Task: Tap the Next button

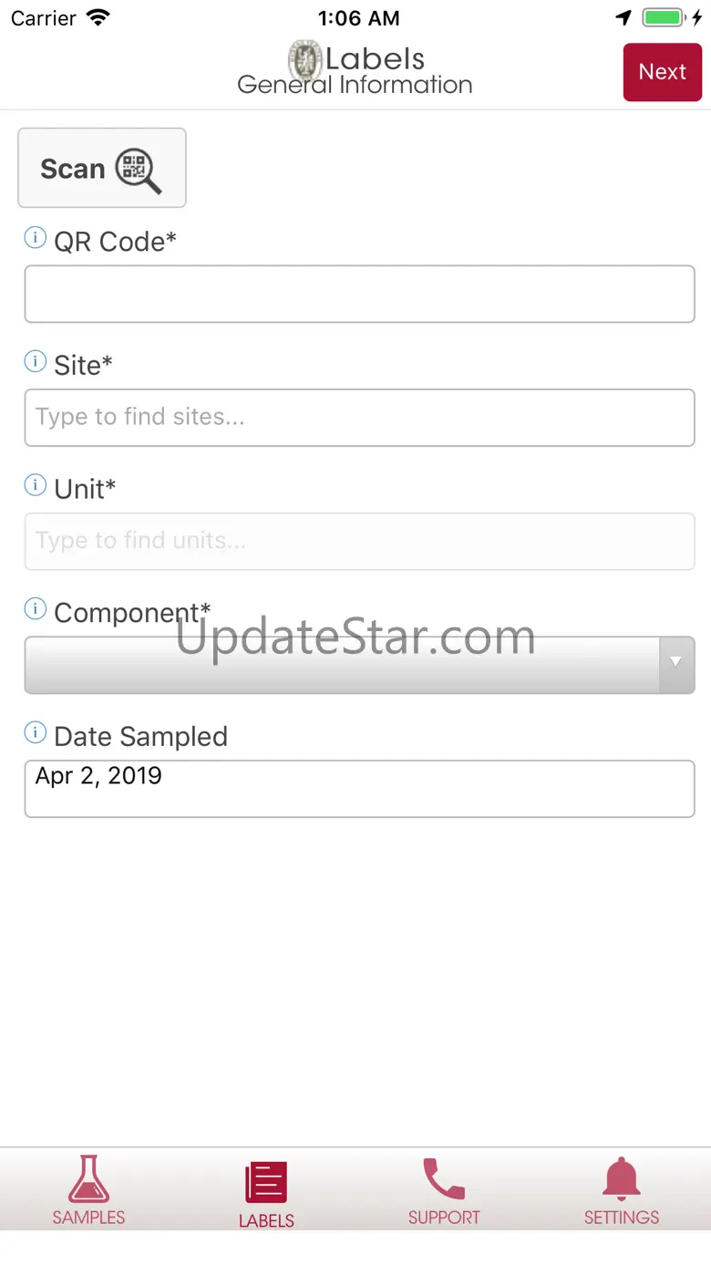Action: [663, 72]
